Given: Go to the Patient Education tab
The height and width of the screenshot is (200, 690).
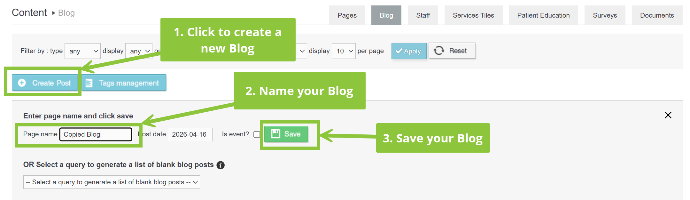Looking at the screenshot, I should [543, 15].
